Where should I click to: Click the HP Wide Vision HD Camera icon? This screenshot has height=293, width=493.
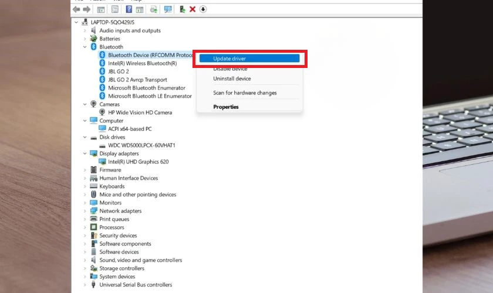(x=102, y=112)
